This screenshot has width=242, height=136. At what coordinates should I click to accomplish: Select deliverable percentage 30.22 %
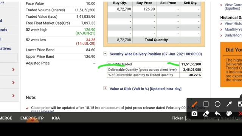[x=195, y=75]
